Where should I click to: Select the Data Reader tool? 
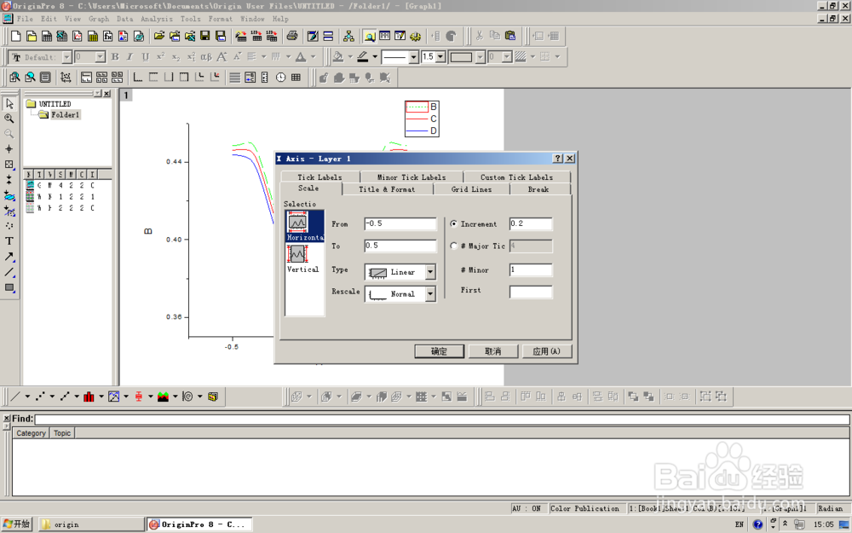coord(9,165)
